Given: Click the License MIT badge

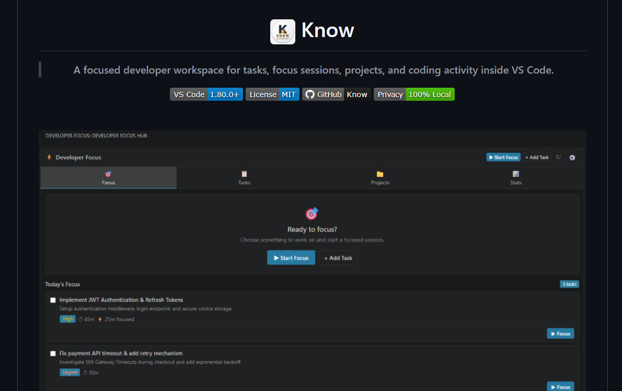Looking at the screenshot, I should coord(272,94).
